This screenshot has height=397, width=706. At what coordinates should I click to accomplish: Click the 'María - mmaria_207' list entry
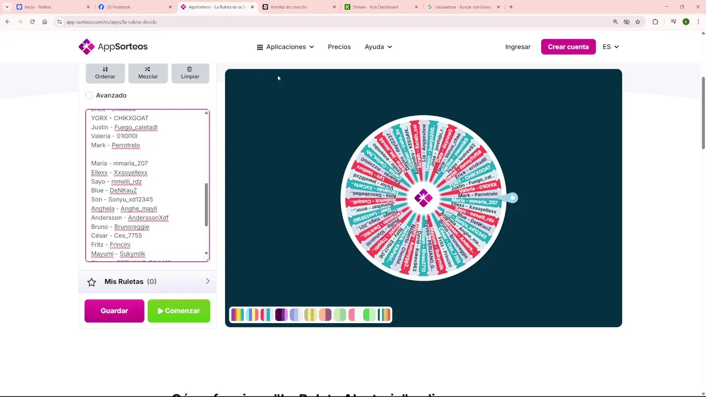119,163
